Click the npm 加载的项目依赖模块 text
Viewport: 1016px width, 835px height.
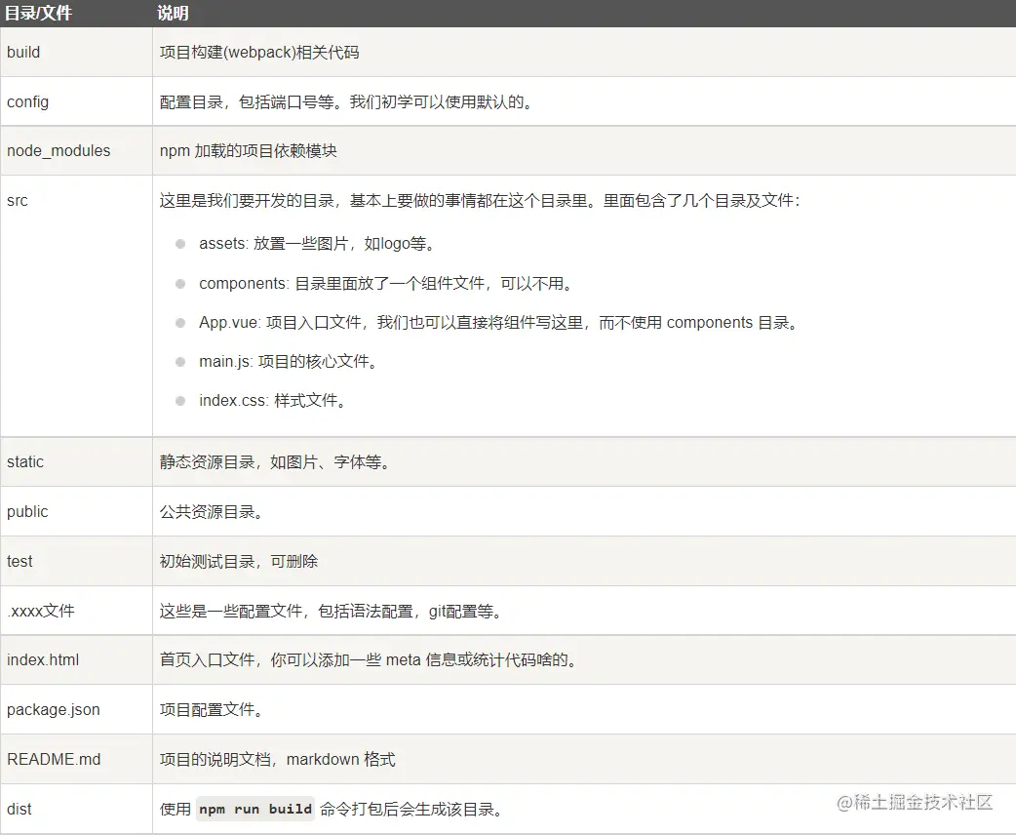pyautogui.click(x=249, y=151)
